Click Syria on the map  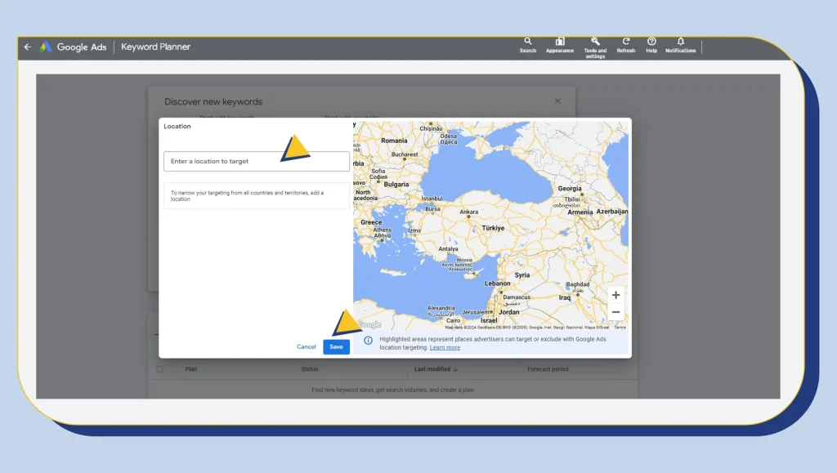point(522,275)
